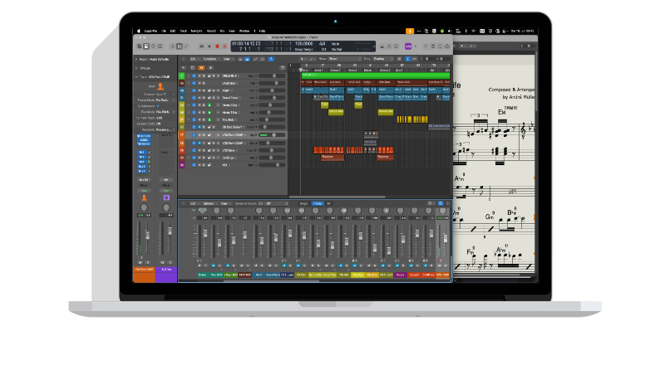
Task: Open the Functions dropdown in tracks area
Action: pyautogui.click(x=210, y=59)
